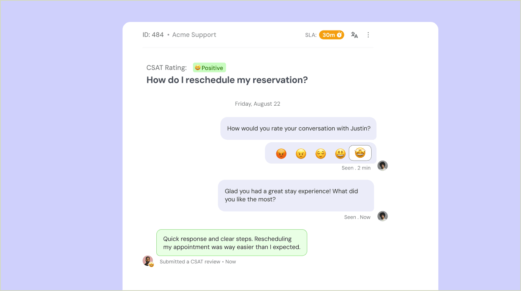Click the 'Glad you had a great stay' message
The image size is (521, 291).
(296, 195)
